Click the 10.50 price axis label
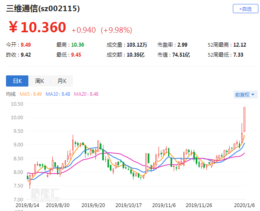 17,104
